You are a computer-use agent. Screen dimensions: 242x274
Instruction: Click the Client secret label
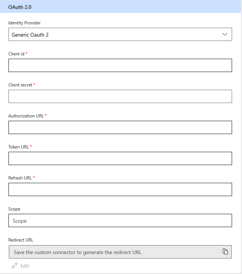pyautogui.click(x=20, y=85)
